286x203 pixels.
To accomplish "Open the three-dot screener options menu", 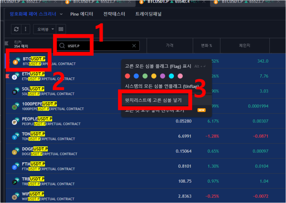I will coord(25,29).
